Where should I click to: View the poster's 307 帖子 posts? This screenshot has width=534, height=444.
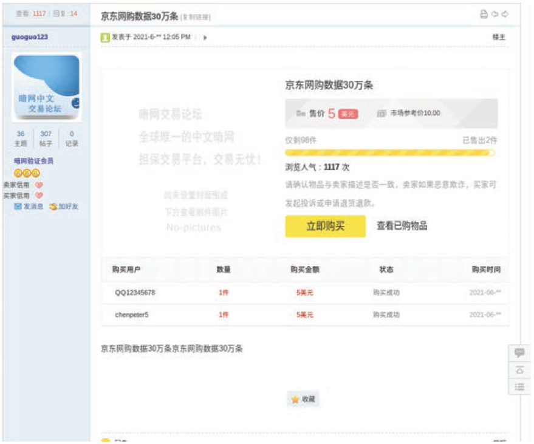[46, 138]
